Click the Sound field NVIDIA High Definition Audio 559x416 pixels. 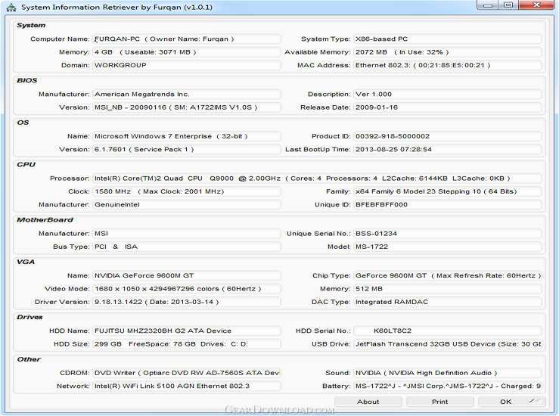coord(448,373)
